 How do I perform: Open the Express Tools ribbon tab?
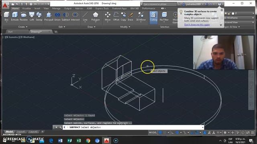point(102,8)
